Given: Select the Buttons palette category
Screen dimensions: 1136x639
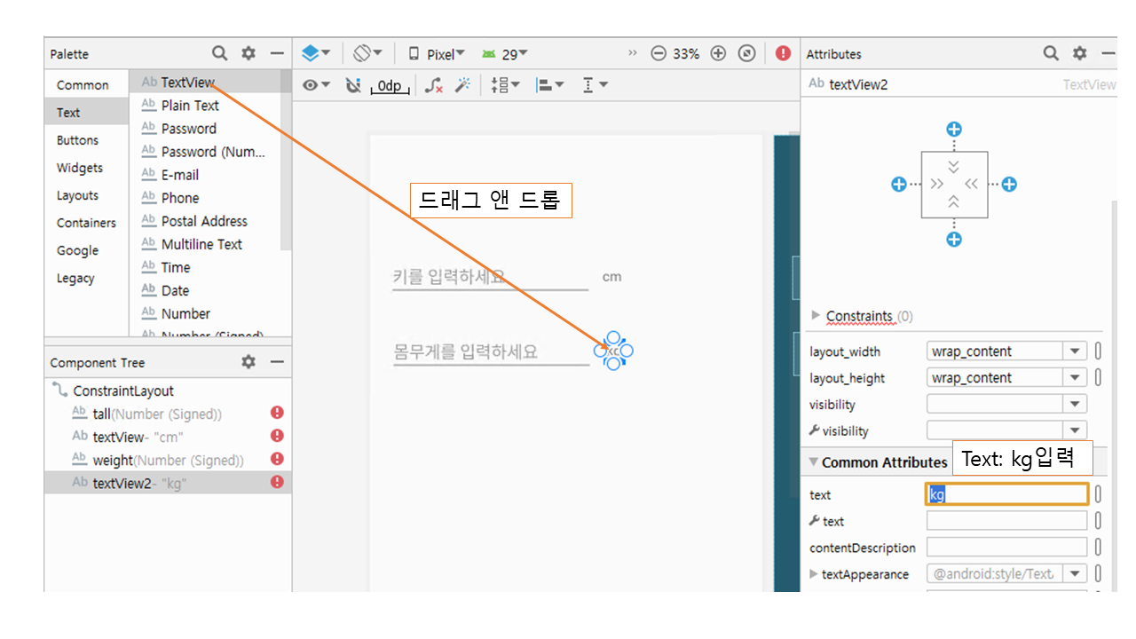Looking at the screenshot, I should pyautogui.click(x=77, y=140).
